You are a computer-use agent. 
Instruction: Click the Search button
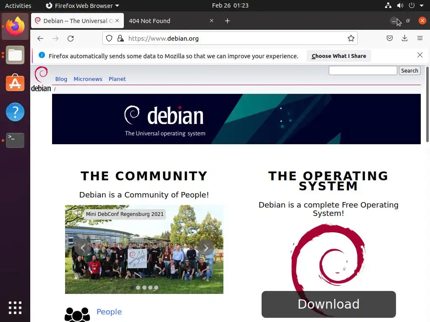409,70
